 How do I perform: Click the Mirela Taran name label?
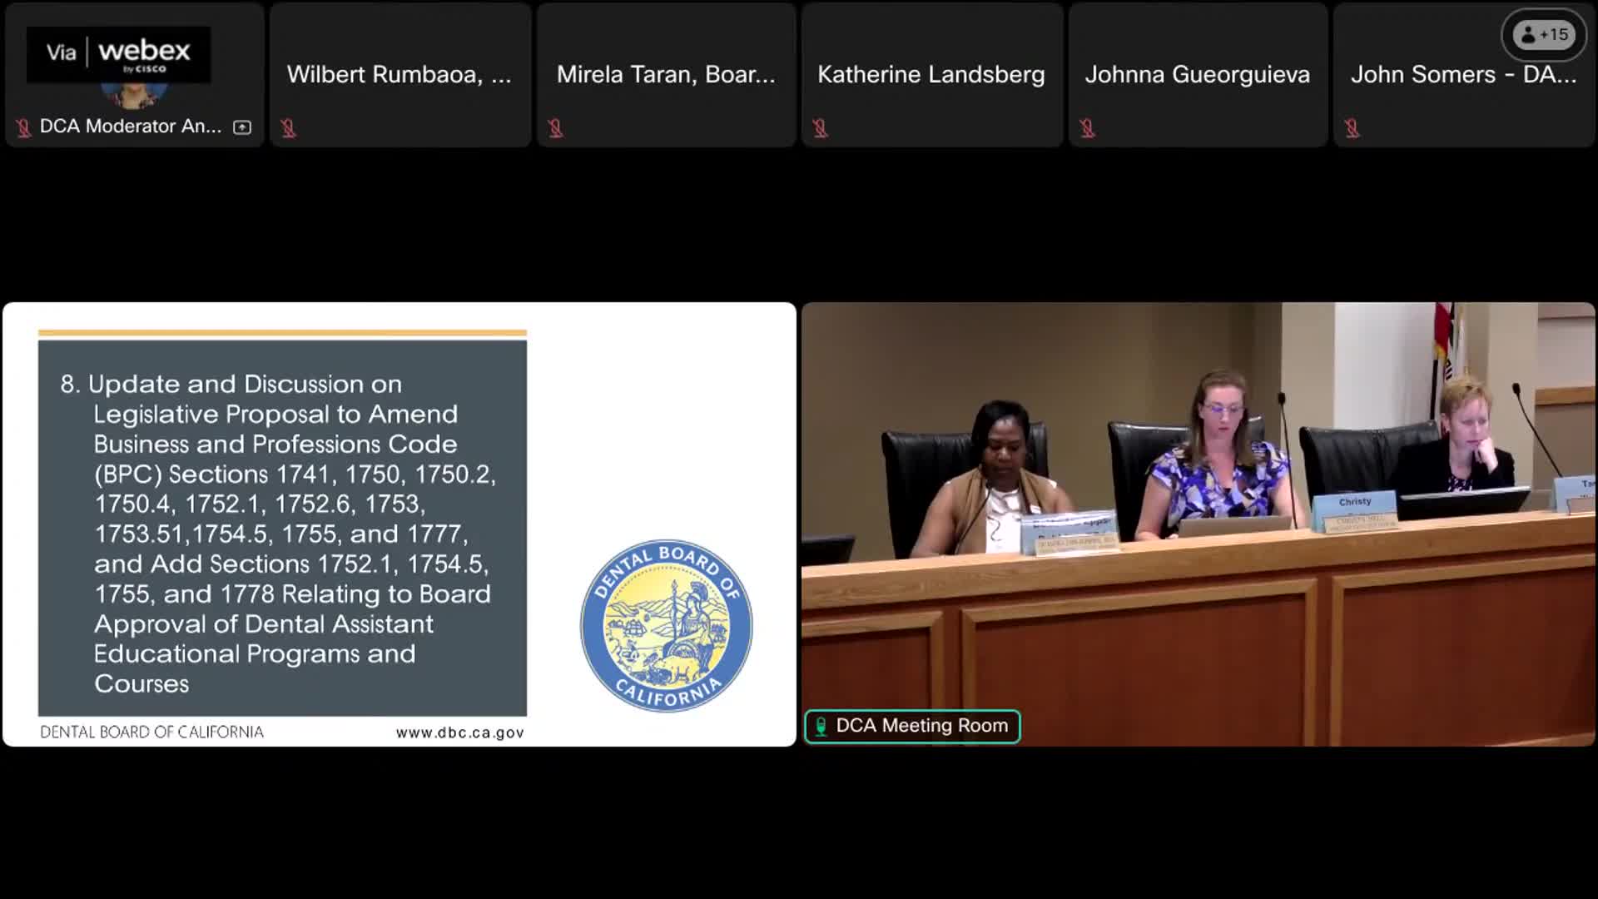point(665,73)
